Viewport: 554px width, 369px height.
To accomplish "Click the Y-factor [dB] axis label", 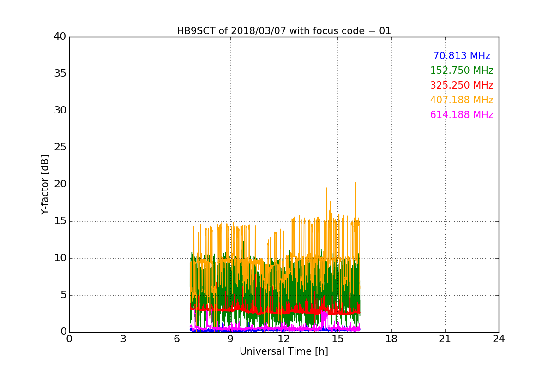I will pyautogui.click(x=45, y=184).
